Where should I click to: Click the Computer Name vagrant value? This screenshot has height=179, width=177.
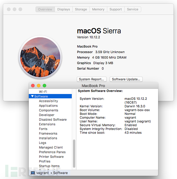[x=130, y=117]
